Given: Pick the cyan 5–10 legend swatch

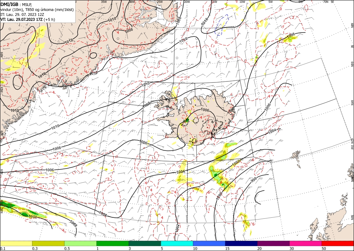Looking at the screenshot, I should click(177, 243).
